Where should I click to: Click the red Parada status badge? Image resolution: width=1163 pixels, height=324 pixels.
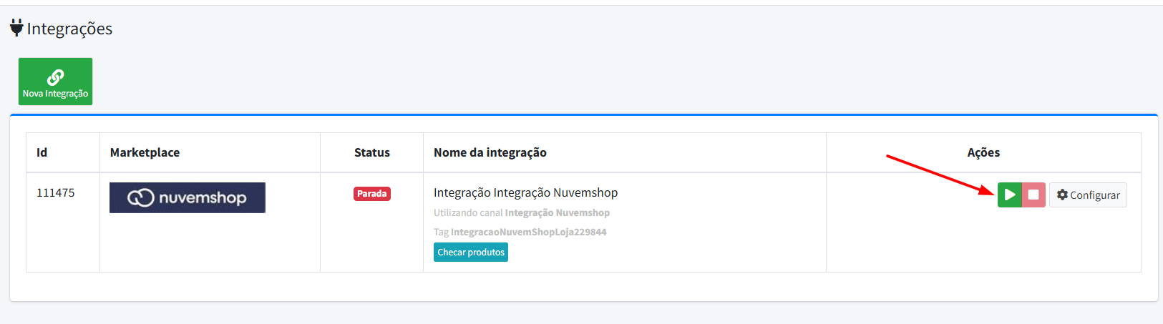coord(371,194)
